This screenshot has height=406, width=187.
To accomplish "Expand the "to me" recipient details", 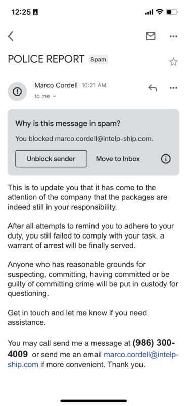I will [45, 96].
